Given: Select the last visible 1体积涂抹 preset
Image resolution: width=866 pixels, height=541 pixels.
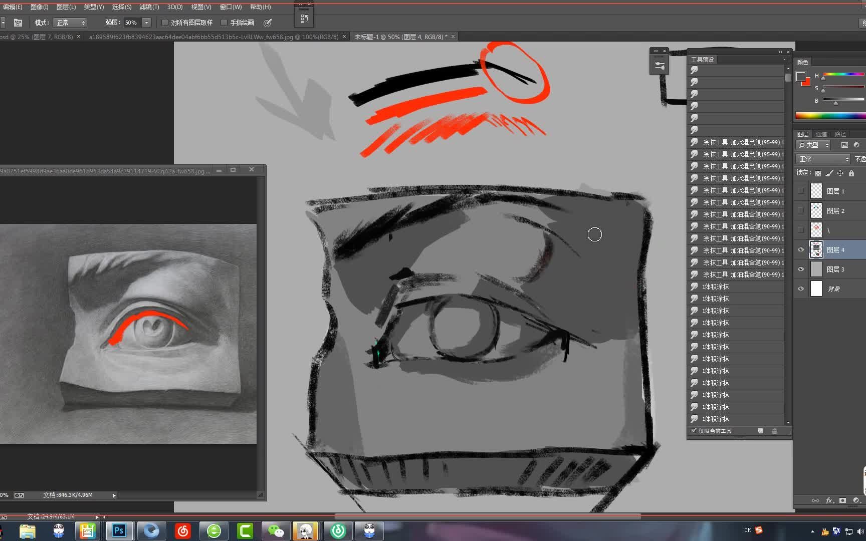Looking at the screenshot, I should pyautogui.click(x=737, y=419).
